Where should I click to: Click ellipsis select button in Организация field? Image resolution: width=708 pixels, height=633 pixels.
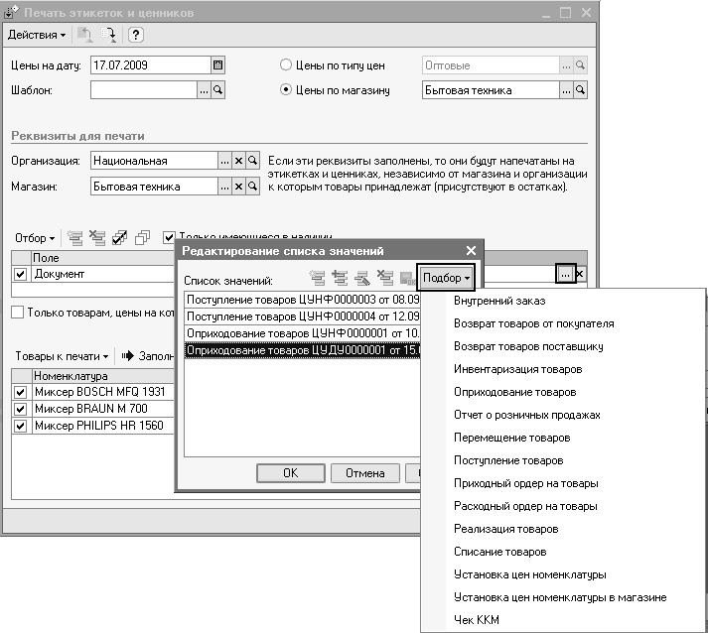pos(224,161)
